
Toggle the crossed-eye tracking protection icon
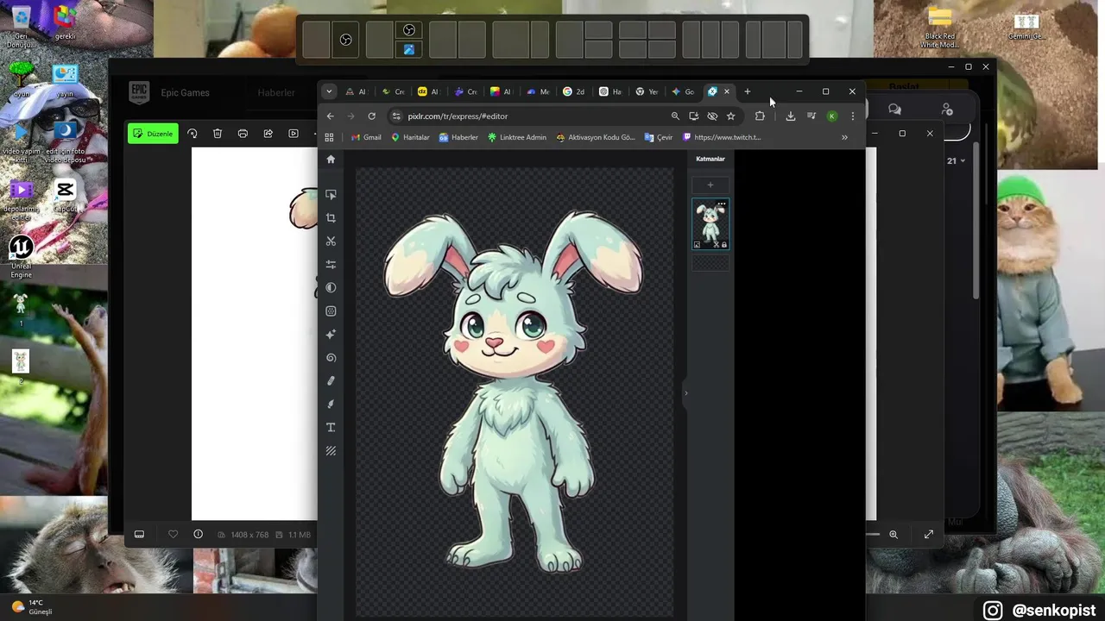click(x=712, y=116)
